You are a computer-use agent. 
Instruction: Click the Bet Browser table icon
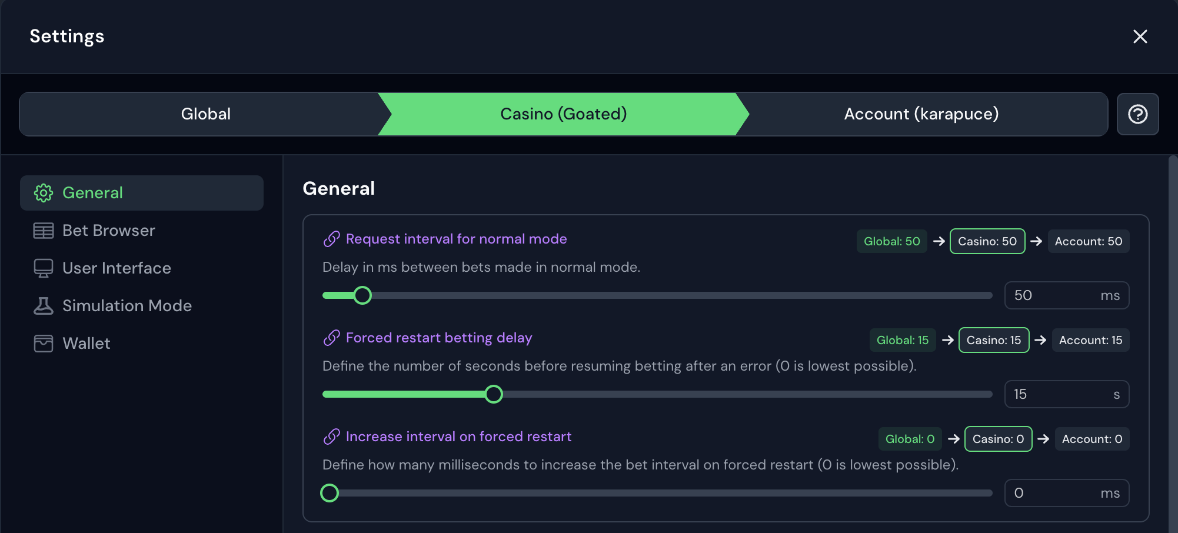click(44, 231)
